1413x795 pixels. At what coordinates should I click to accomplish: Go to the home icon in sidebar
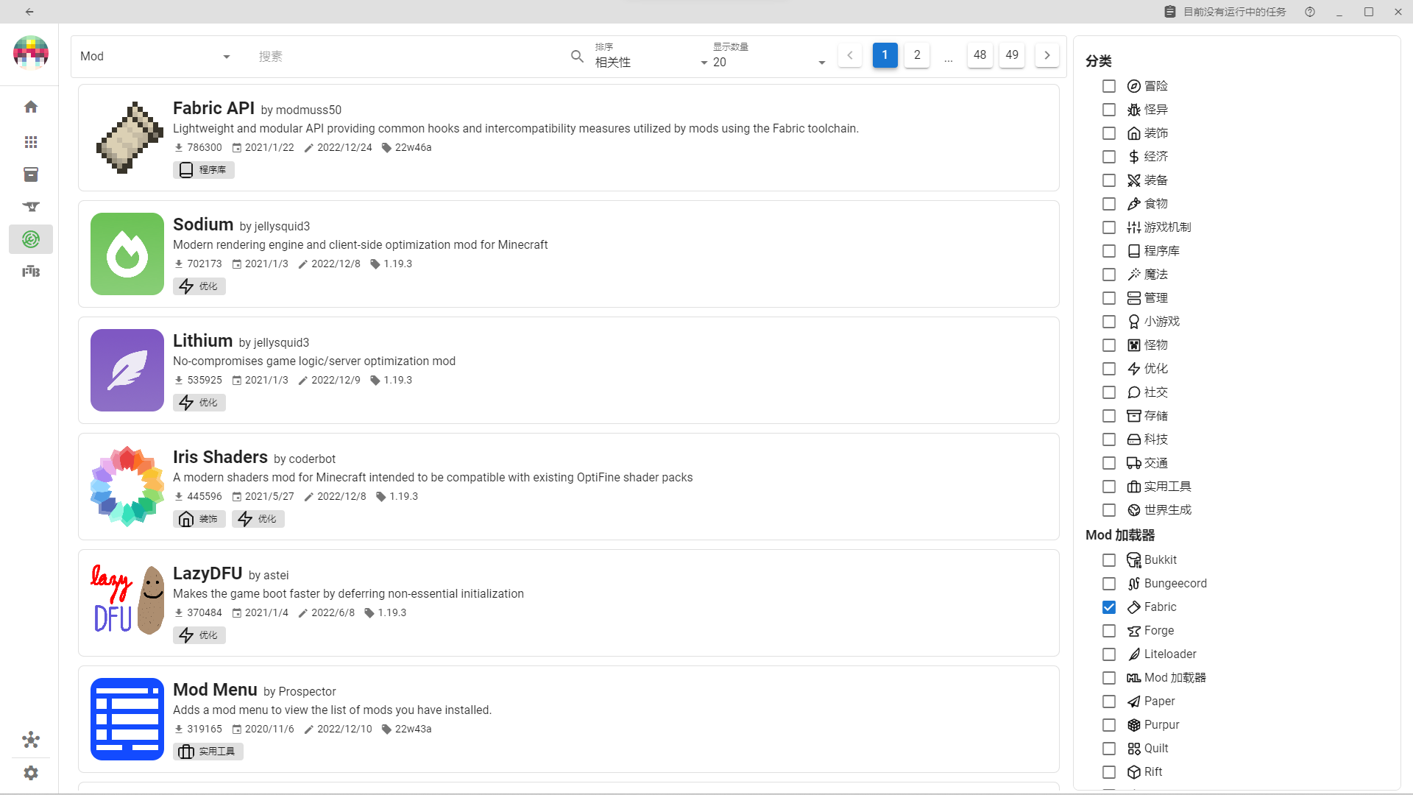click(31, 107)
